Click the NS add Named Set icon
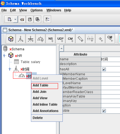 click(51, 39)
